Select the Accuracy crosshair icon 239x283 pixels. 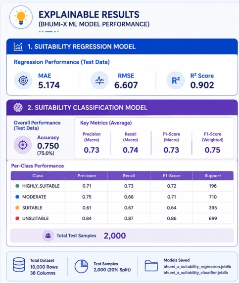(x=23, y=145)
